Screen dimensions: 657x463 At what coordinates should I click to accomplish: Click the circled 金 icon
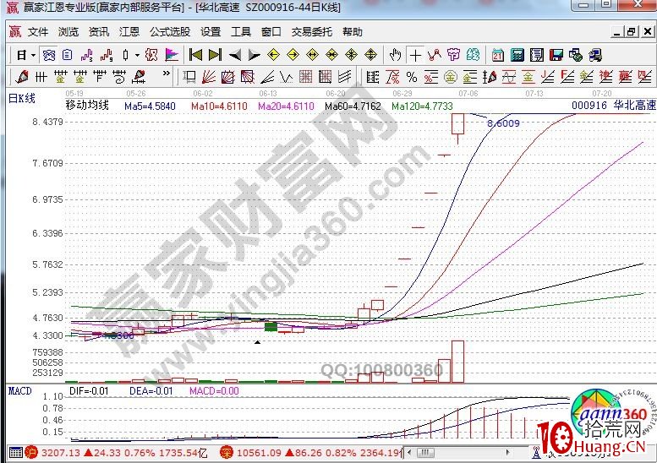(x=451, y=77)
